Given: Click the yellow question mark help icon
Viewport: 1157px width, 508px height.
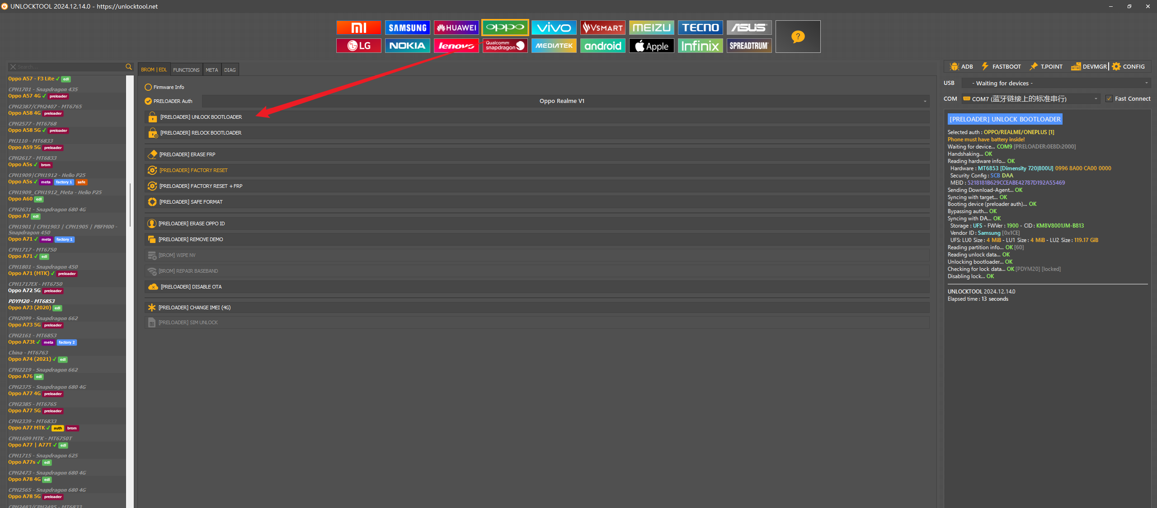Looking at the screenshot, I should click(798, 37).
